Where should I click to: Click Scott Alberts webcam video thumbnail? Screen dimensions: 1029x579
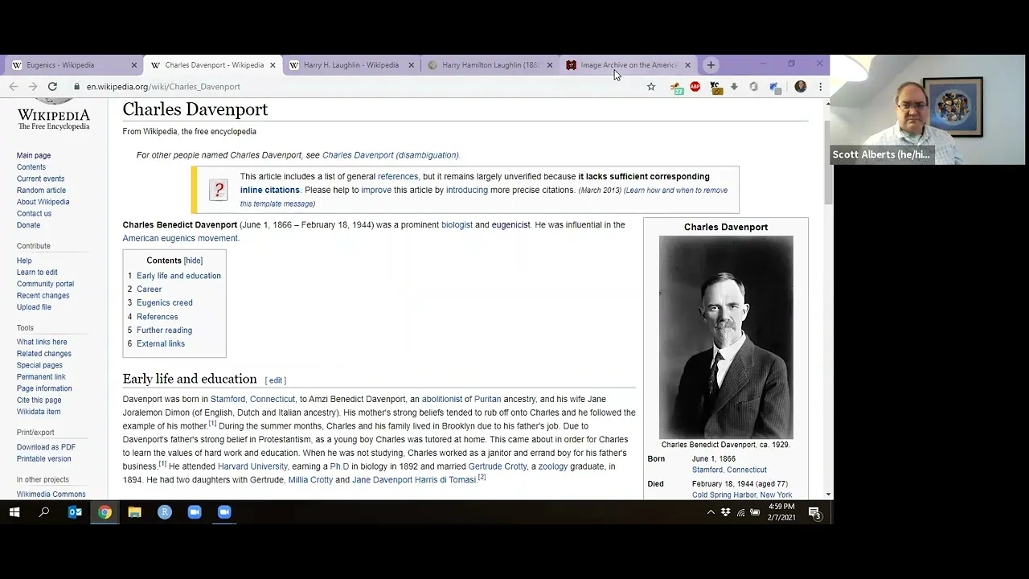click(927, 109)
